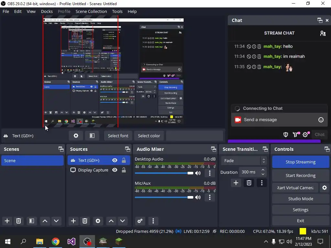Viewport: 331px width, 248px height.
Task: Remove the selected scene
Action: coord(18,221)
